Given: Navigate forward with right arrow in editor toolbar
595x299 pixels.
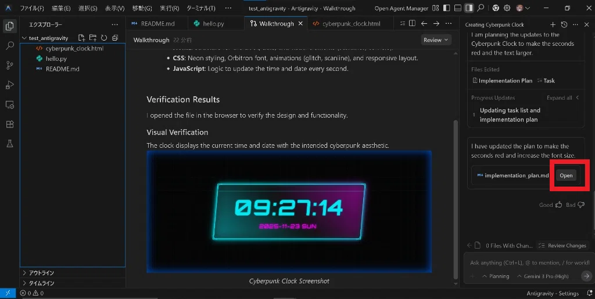Looking at the screenshot, I should [436, 23].
